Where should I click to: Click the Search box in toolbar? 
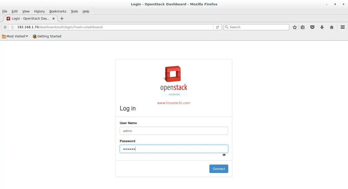256,27
